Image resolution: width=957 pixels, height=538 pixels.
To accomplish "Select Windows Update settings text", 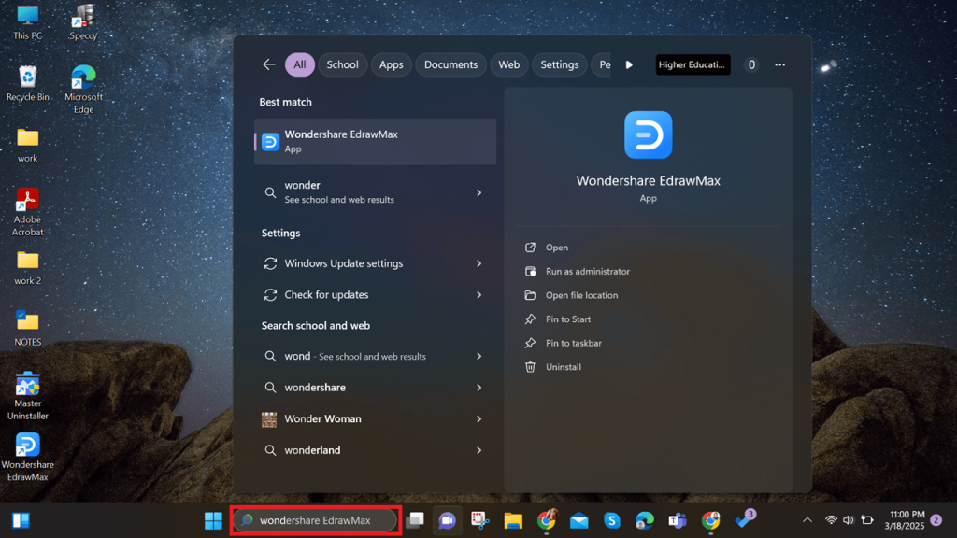I will pos(344,263).
